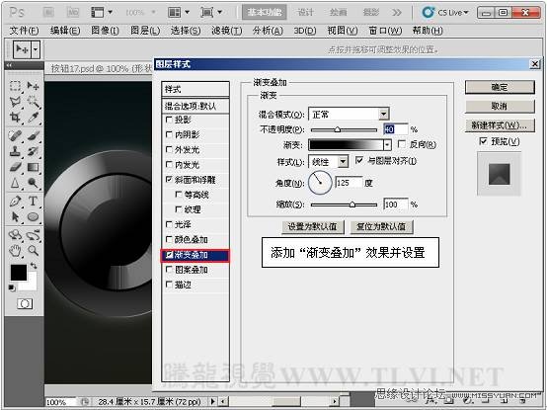Click the 角度 angle input field
Viewport: 547px width, 410px height.
(349, 183)
